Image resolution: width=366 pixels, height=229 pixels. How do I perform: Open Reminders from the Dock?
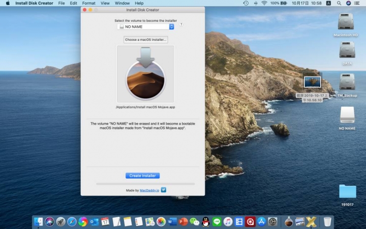139,221
